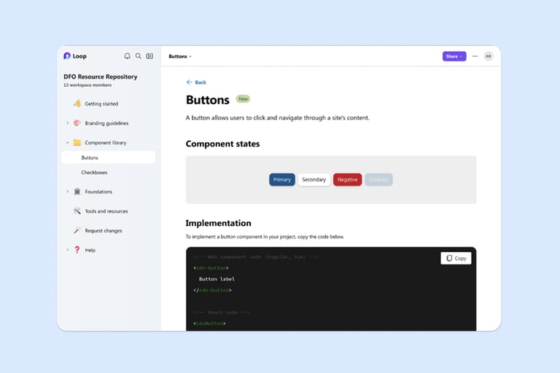Click the 12 workspace members text
Image resolution: width=560 pixels, height=373 pixels.
87,85
